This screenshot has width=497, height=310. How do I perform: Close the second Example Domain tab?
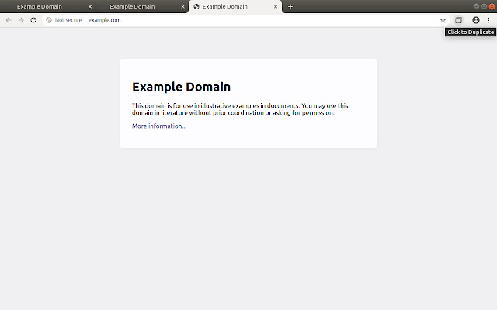point(183,7)
